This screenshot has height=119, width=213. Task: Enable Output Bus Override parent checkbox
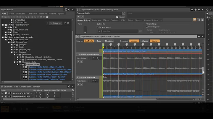tap(97, 27)
